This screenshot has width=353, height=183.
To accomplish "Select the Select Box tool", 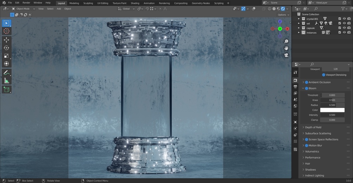I will click(x=7, y=23).
